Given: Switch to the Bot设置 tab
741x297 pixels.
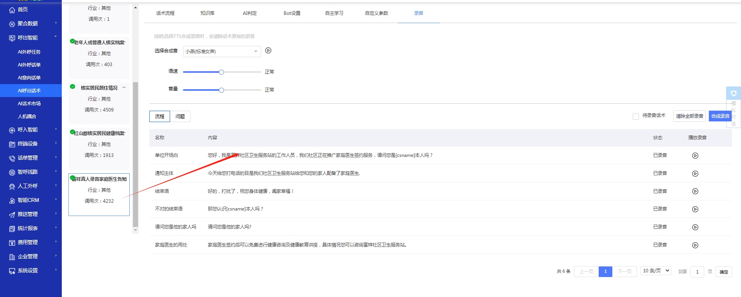Looking at the screenshot, I should pyautogui.click(x=292, y=13).
